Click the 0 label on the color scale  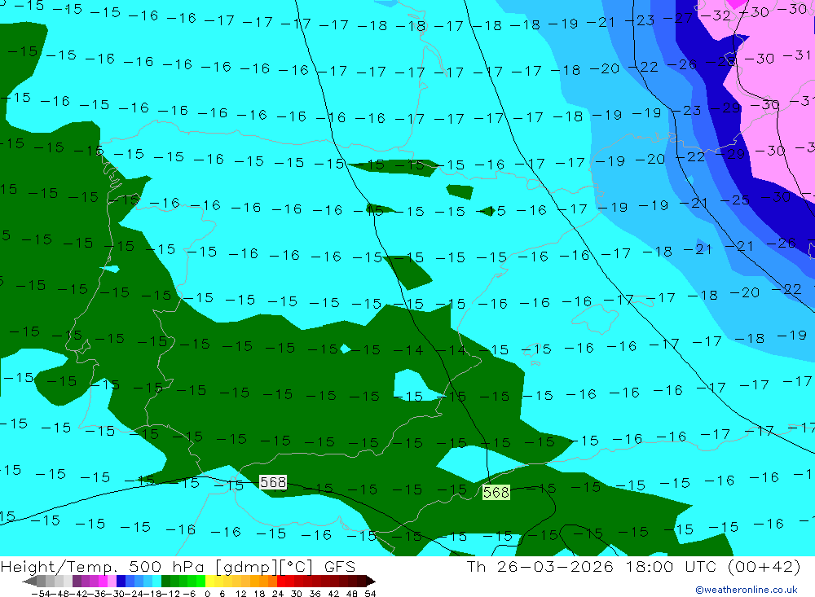point(207,594)
